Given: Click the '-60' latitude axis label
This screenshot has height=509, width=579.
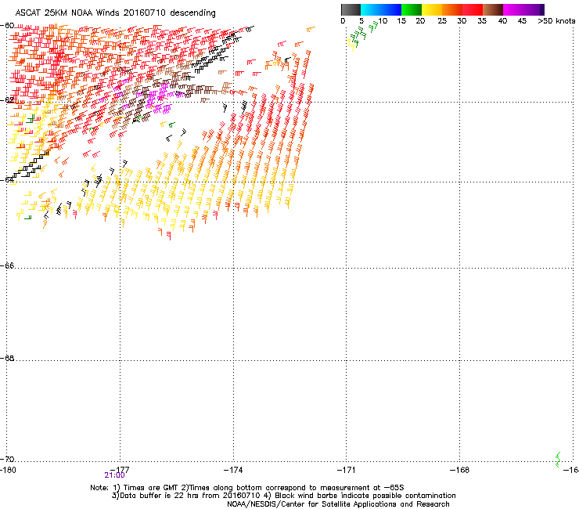Looking at the screenshot, I should point(7,26).
